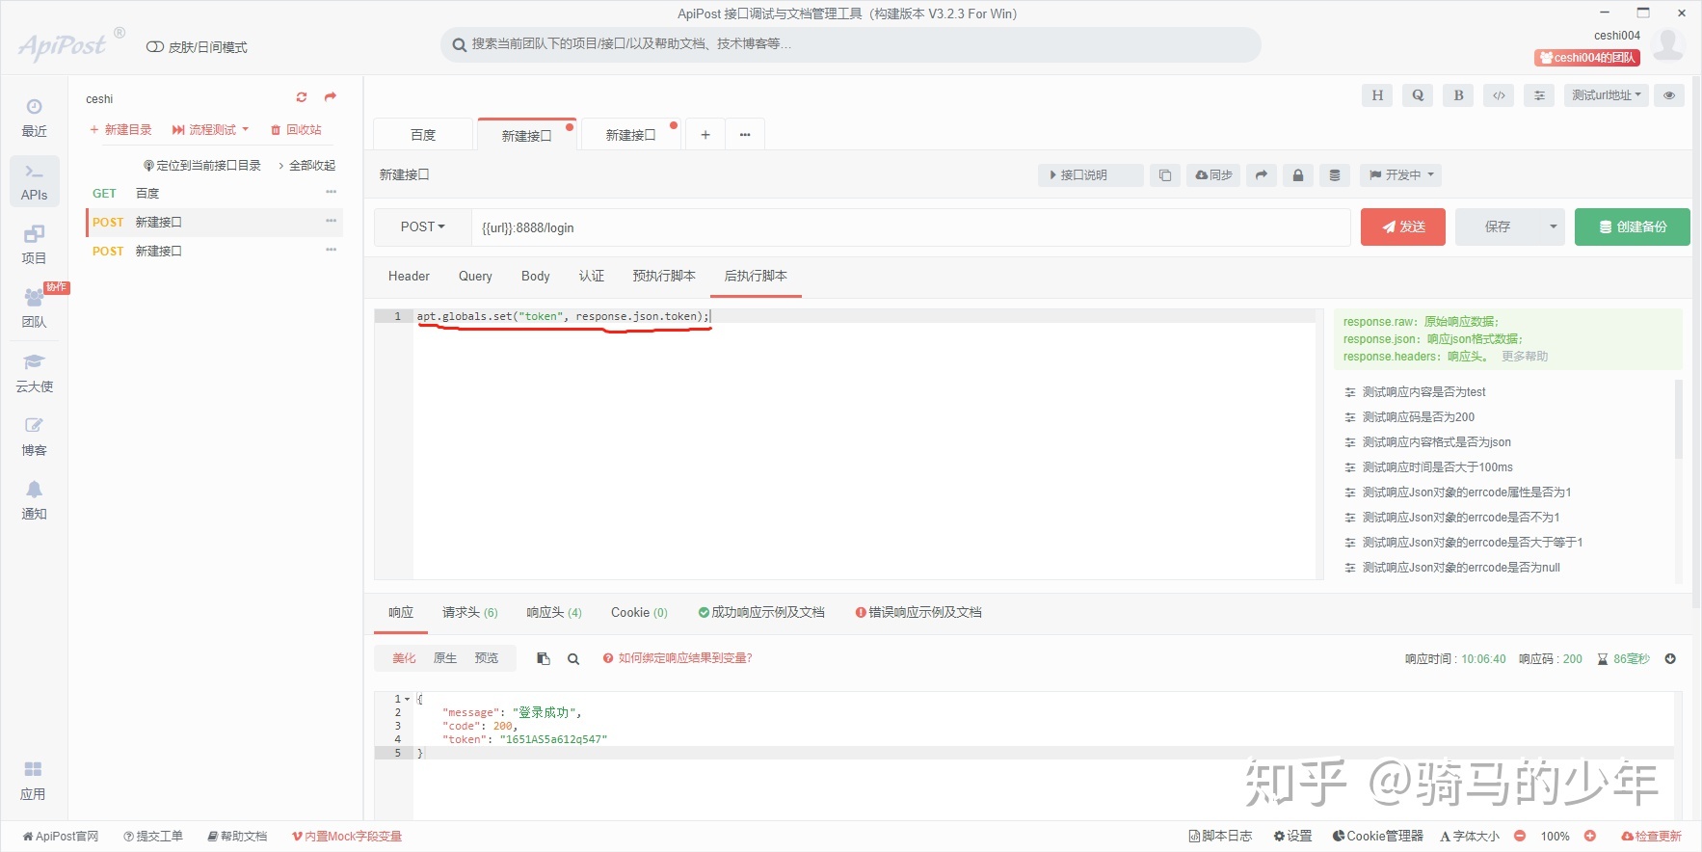
Task: Lock the interface with the padlock icon
Action: 1298,175
